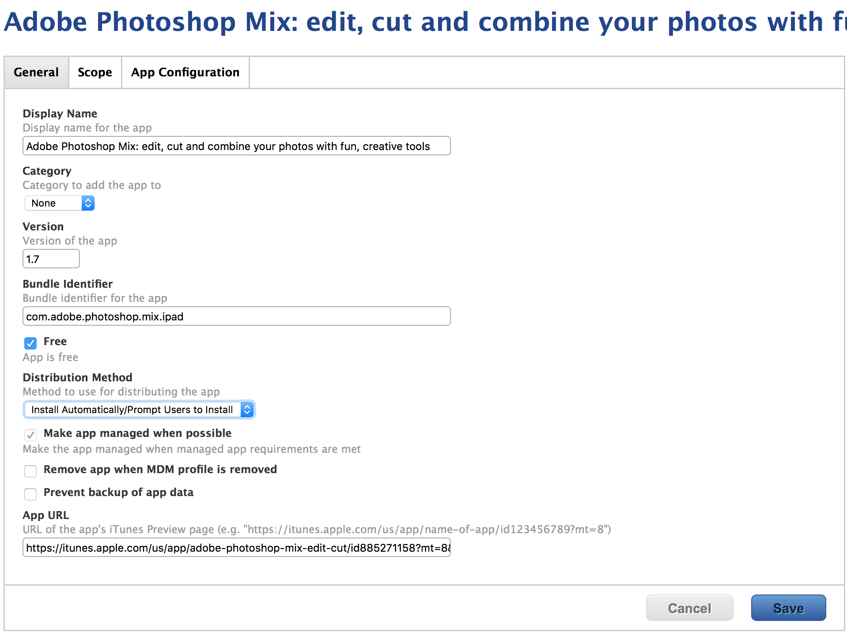Click the "Free" label text
Viewport: 847px width, 632px height.
point(55,342)
